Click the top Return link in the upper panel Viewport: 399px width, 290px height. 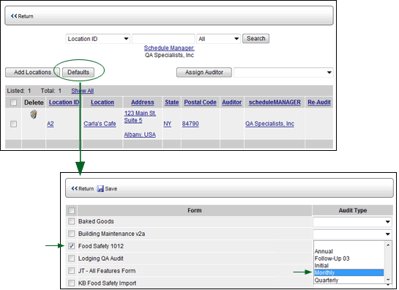pos(22,16)
